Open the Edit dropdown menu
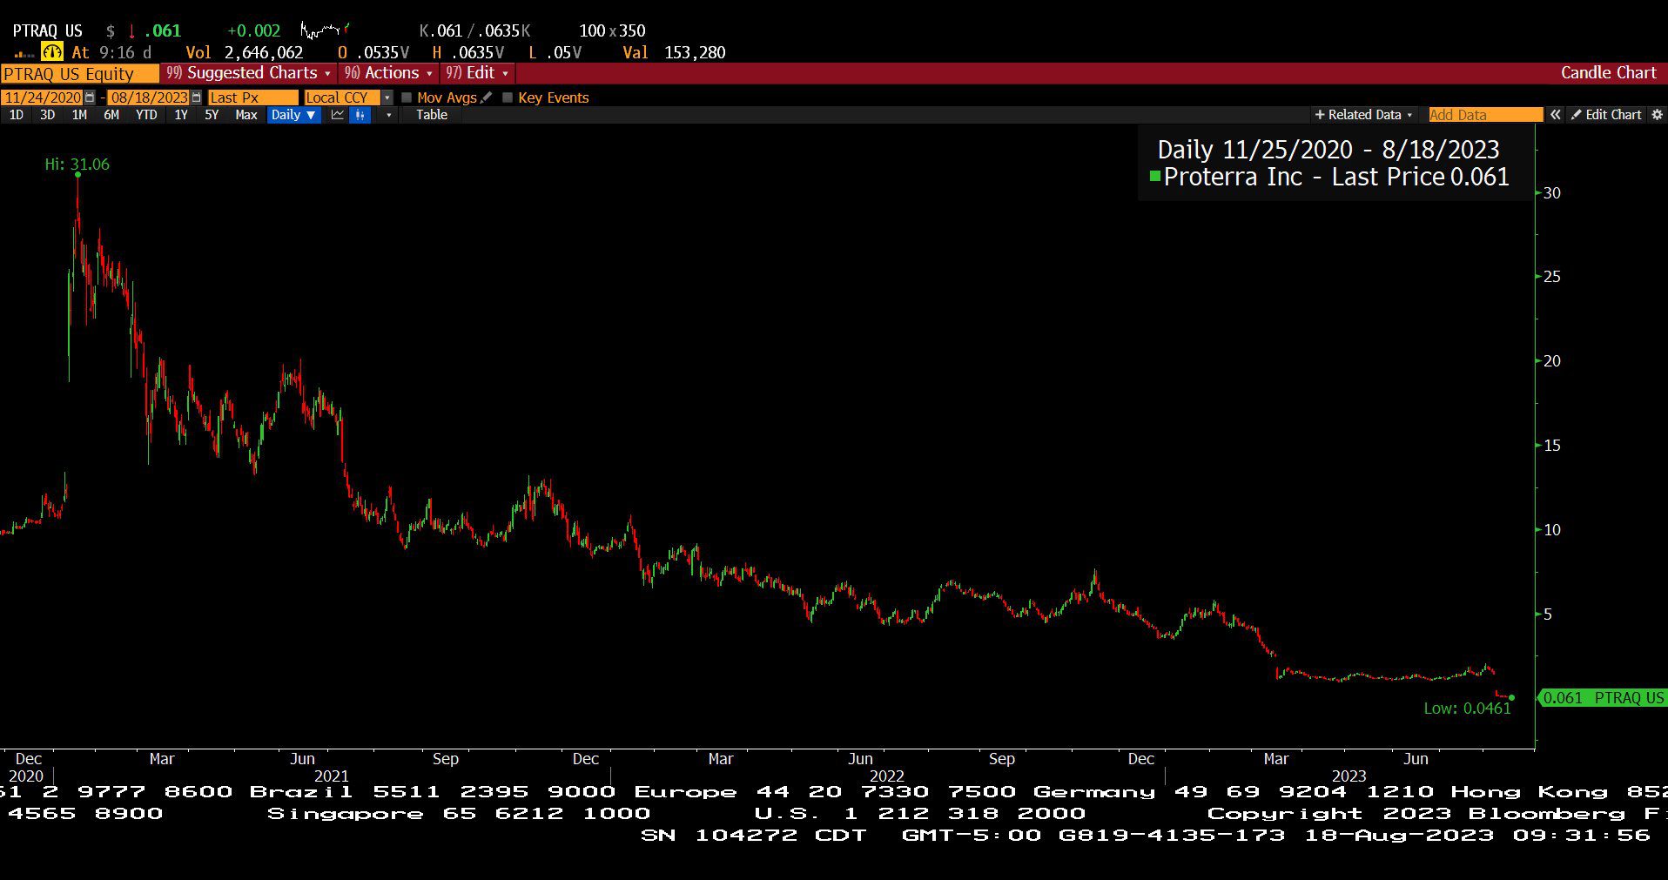Viewport: 1668px width, 880px height. 478,73
